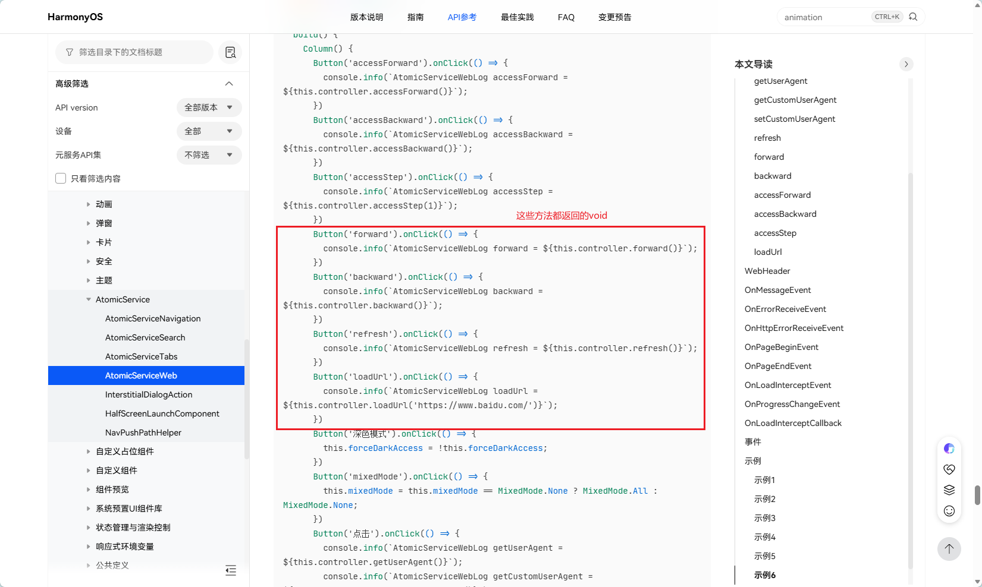This screenshot has height=587, width=982.
Task: Open the AI assistant floating icon
Action: click(949, 449)
